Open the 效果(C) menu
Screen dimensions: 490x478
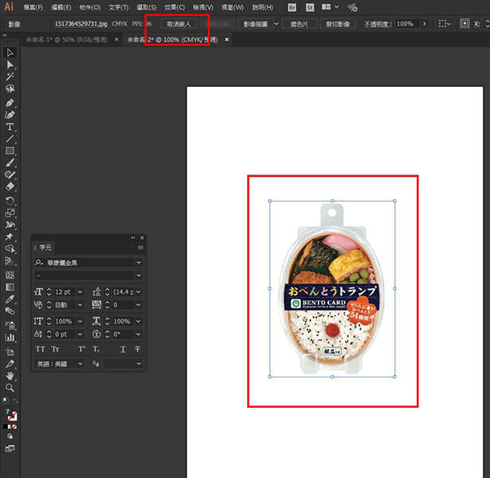coord(174,7)
